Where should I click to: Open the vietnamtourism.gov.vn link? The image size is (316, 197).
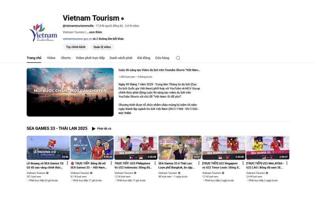[x=77, y=39]
